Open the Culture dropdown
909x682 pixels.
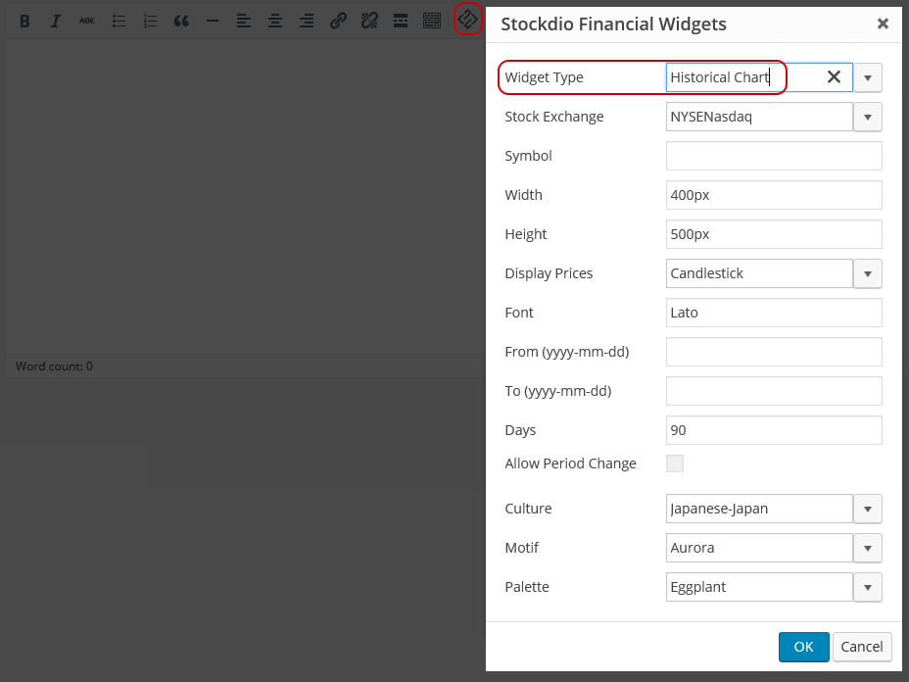[x=867, y=509]
